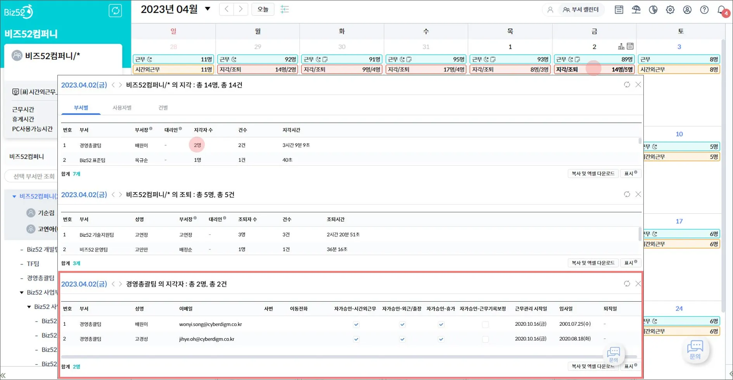This screenshot has width=733, height=380.
Task: Select the 부서 캘린더 view tab
Action: click(x=581, y=10)
